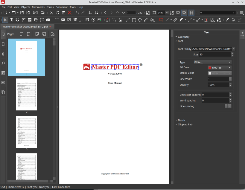Click the Tools menu
Viewport: 245px width, 190px height.
(72, 7)
